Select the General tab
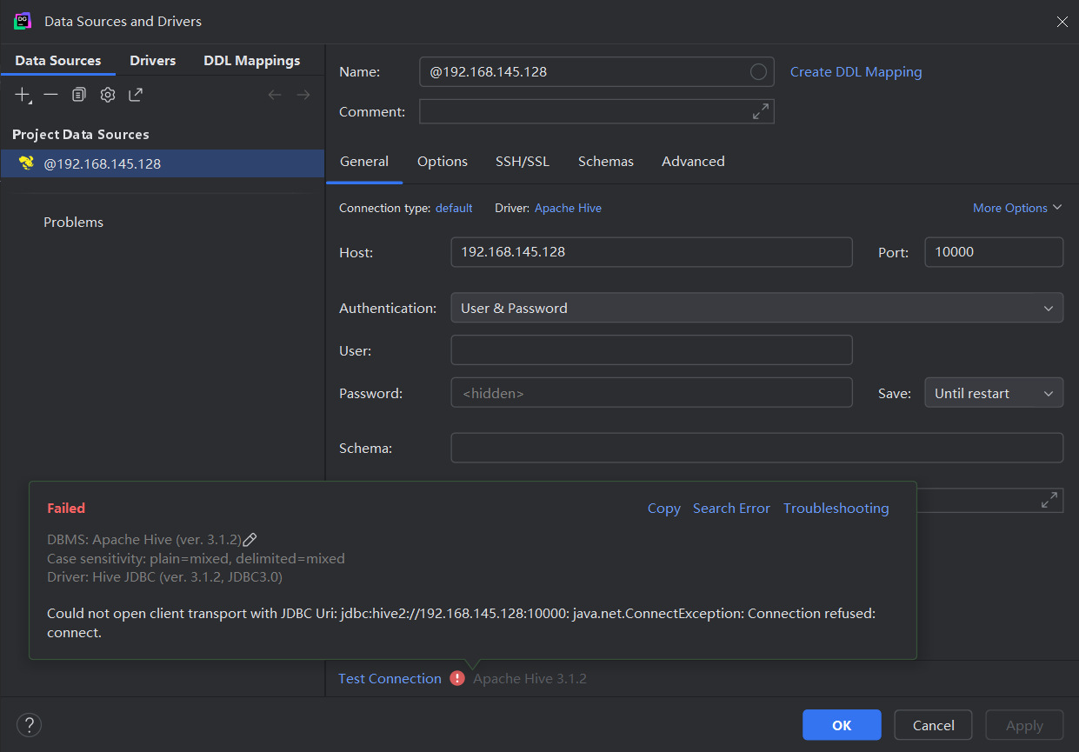The height and width of the screenshot is (752, 1079). pyautogui.click(x=364, y=162)
